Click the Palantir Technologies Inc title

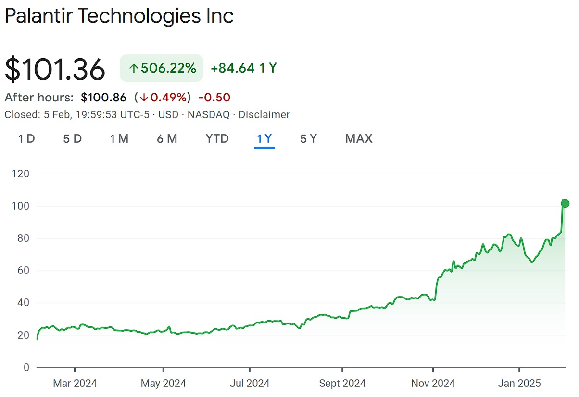(119, 16)
